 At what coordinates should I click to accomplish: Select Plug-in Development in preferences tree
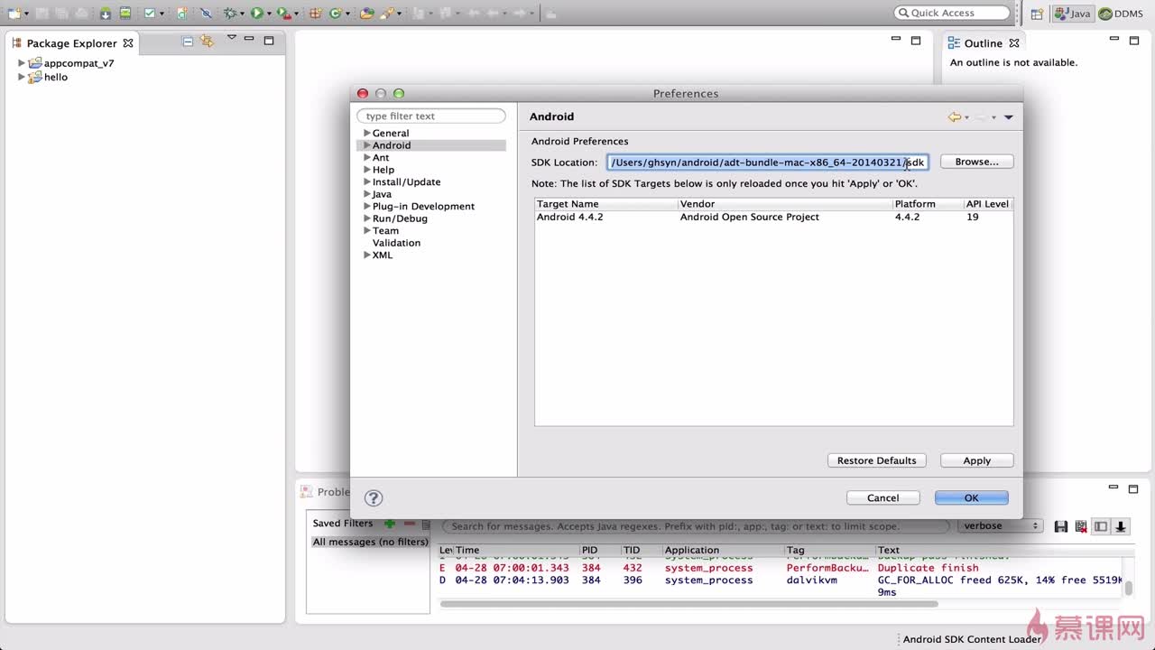coord(423,206)
